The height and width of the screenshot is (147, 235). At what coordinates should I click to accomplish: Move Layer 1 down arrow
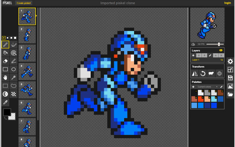point(205,55)
